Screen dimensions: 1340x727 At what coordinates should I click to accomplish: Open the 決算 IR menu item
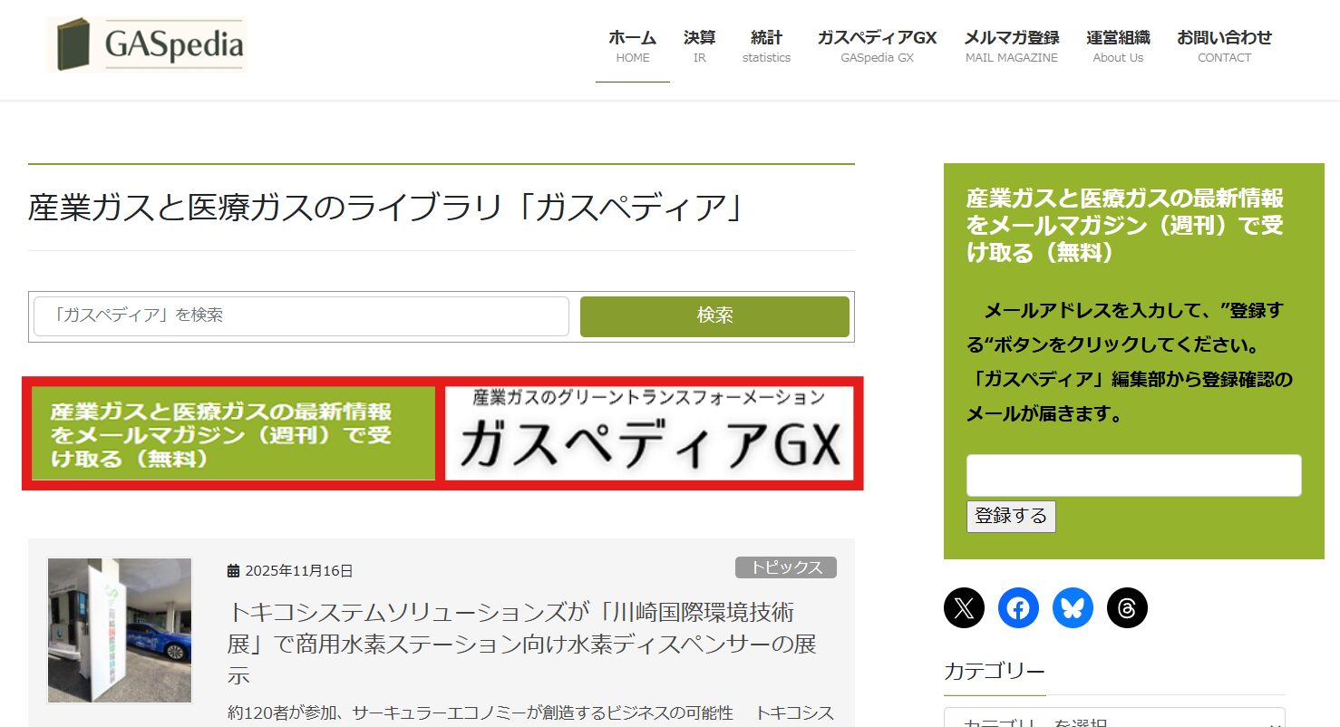[699, 46]
